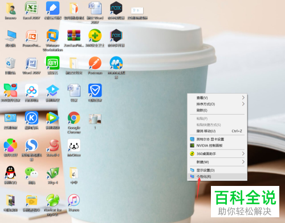The height and width of the screenshot is (223, 285).
Task: Open the VMware Workstation shortcut
Action: [x=52, y=35]
